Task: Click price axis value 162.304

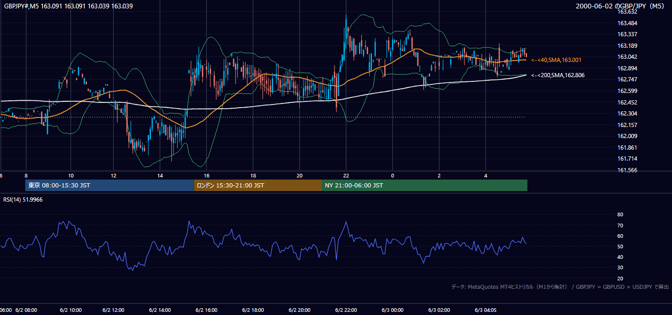Action: (627, 113)
